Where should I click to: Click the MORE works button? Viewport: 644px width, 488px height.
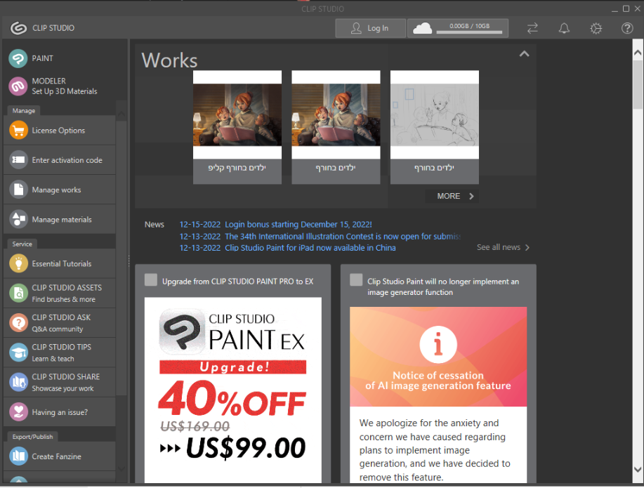[452, 196]
